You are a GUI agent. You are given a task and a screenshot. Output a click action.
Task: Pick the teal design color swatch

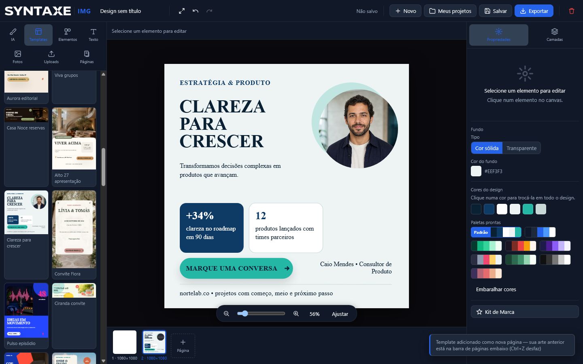click(x=528, y=209)
